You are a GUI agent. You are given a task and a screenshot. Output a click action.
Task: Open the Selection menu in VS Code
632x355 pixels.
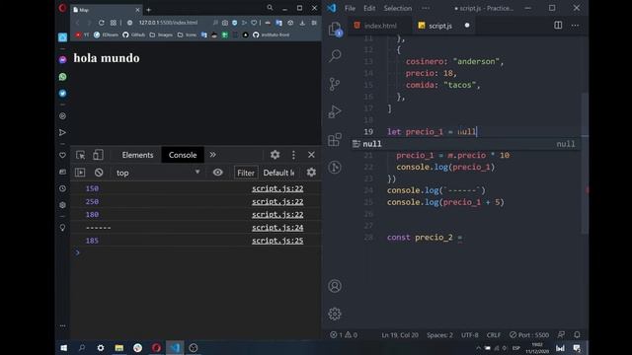click(x=397, y=8)
